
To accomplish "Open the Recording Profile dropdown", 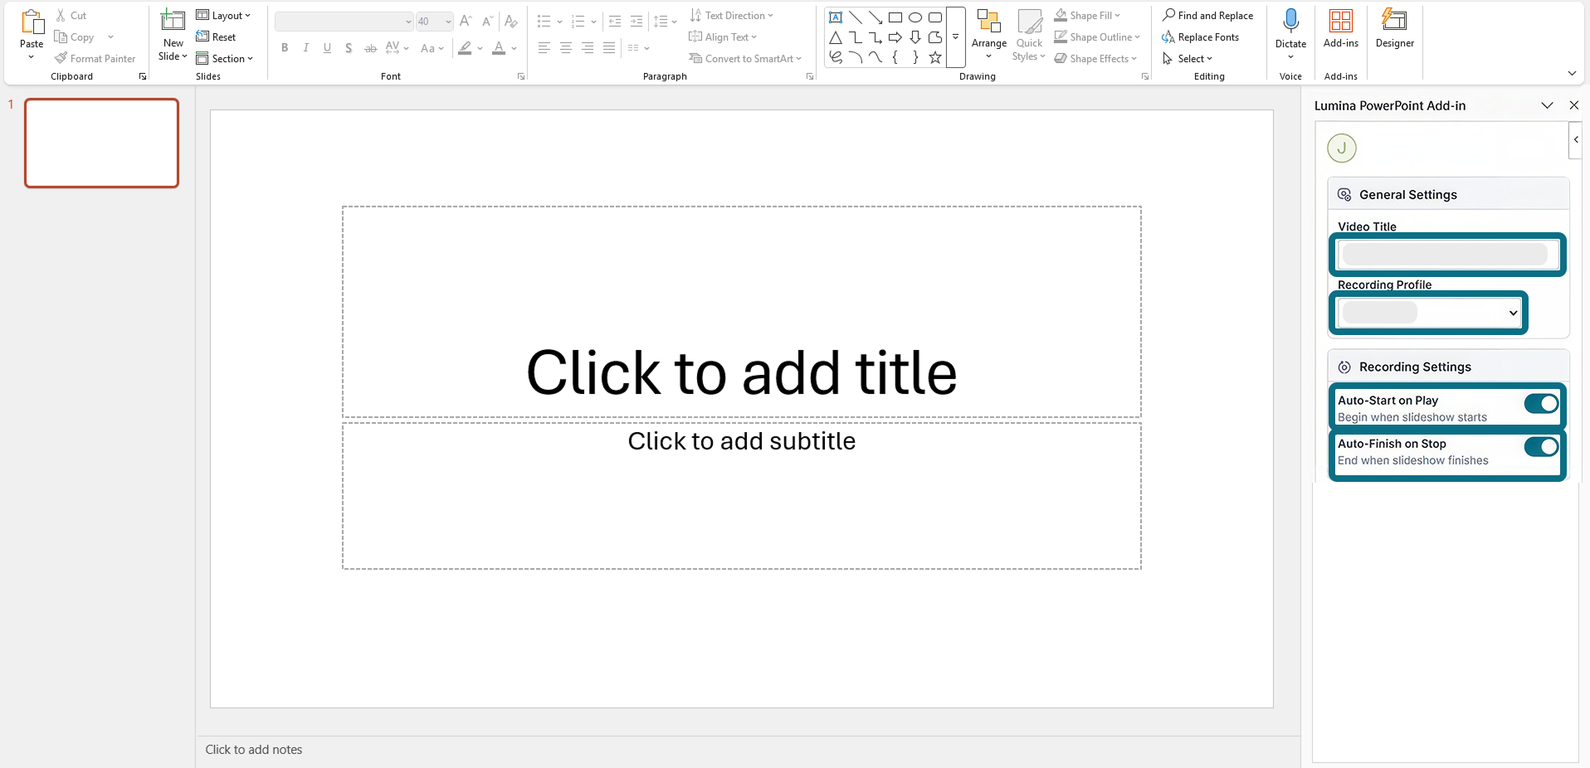I will pos(1429,313).
